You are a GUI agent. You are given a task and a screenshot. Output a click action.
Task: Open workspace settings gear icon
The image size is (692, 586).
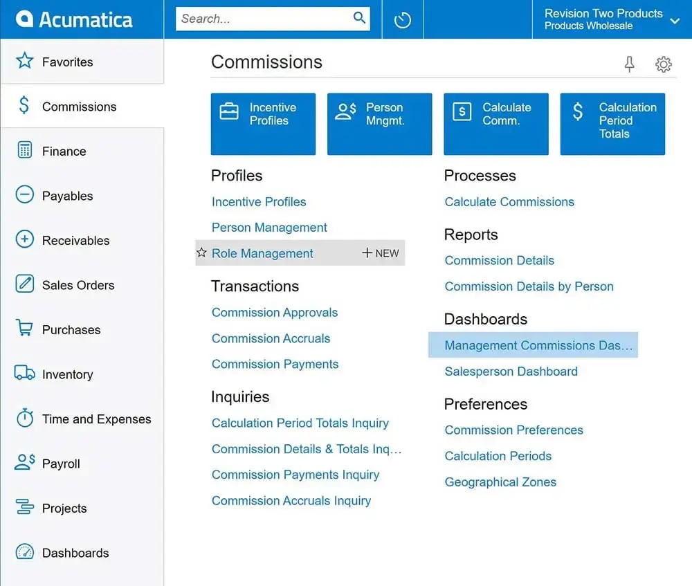(x=664, y=64)
